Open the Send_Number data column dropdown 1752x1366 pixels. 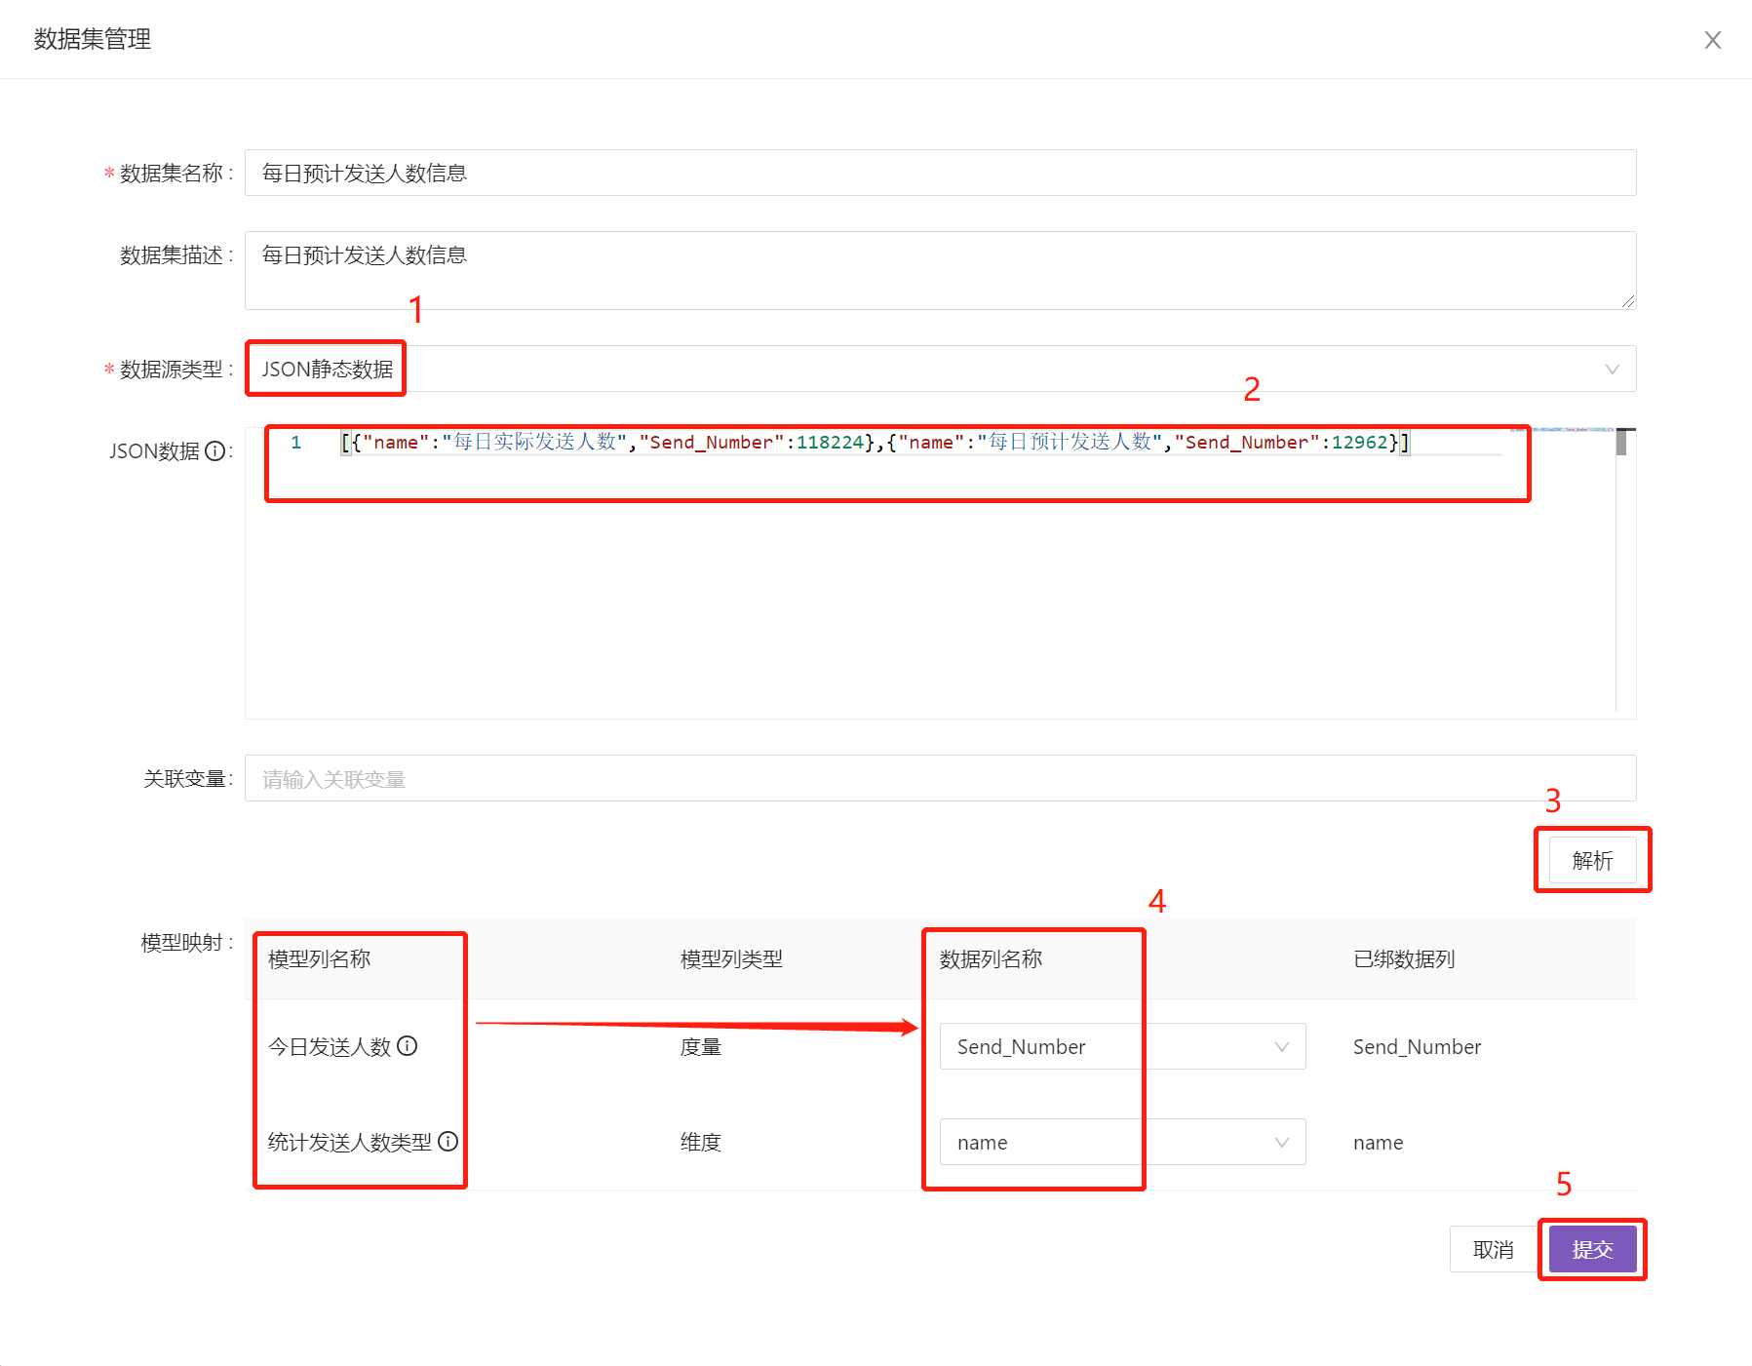point(1122,1046)
